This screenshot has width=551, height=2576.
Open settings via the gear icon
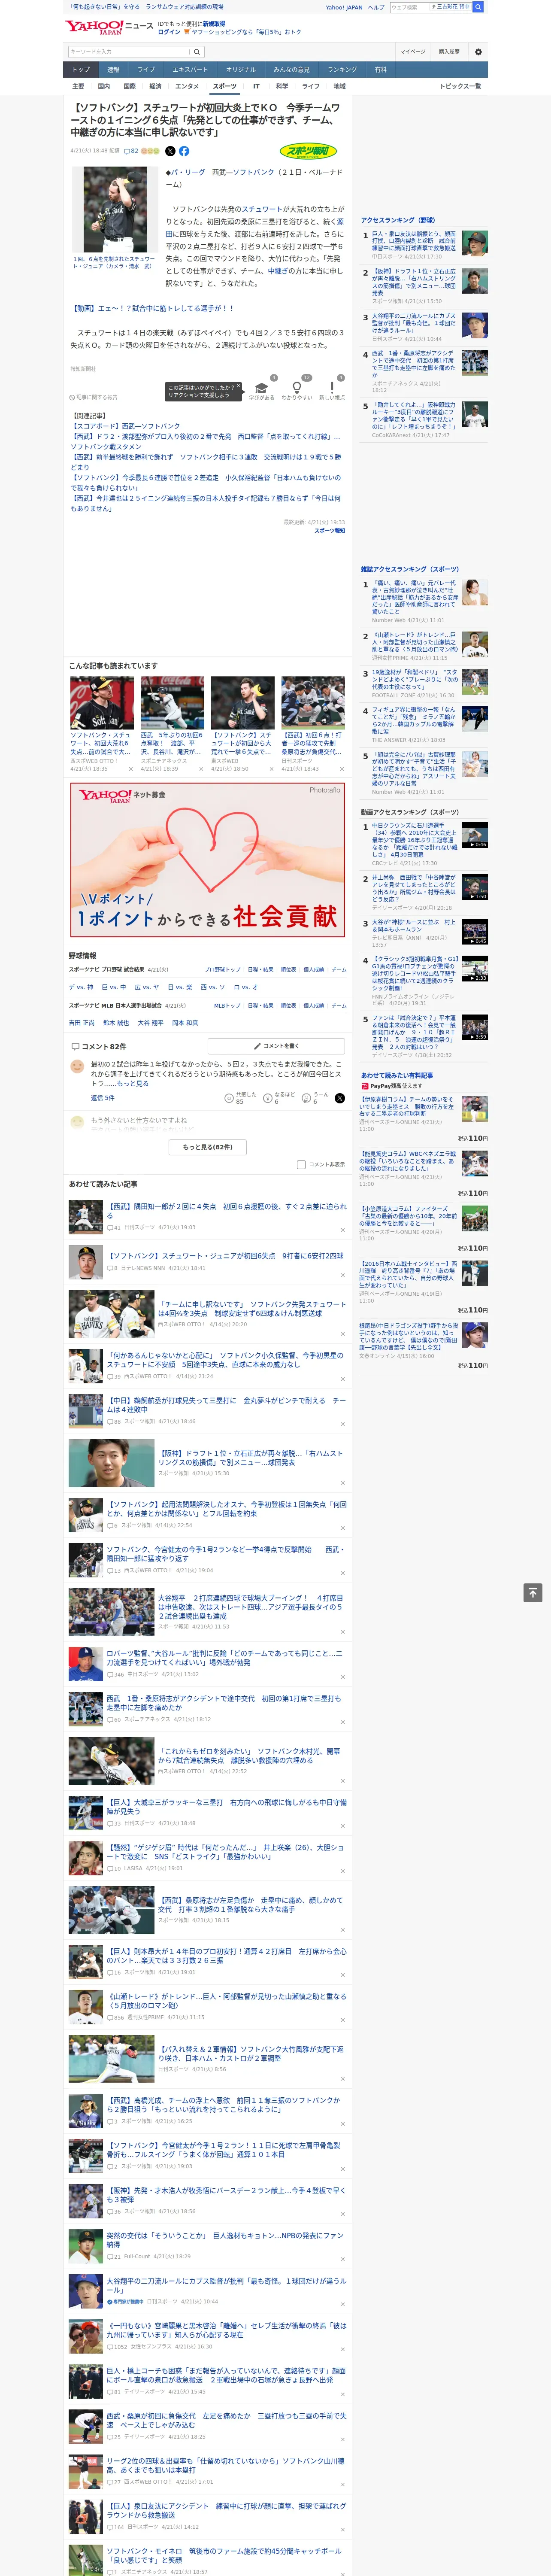[478, 52]
